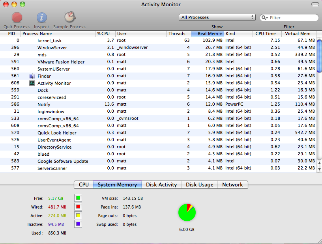Viewport: 322px width, 244px height.
Task: Click the purple Inactive memory color swatch
Action: pyautogui.click(x=78, y=224)
